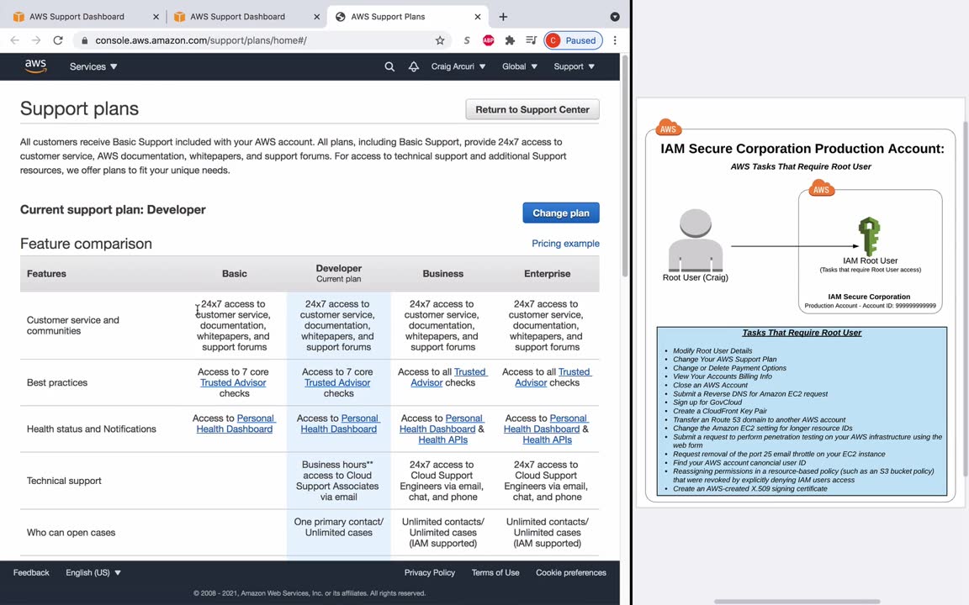Click Trusted Advisor link in Basic column
The height and width of the screenshot is (605, 969).
pyautogui.click(x=233, y=383)
